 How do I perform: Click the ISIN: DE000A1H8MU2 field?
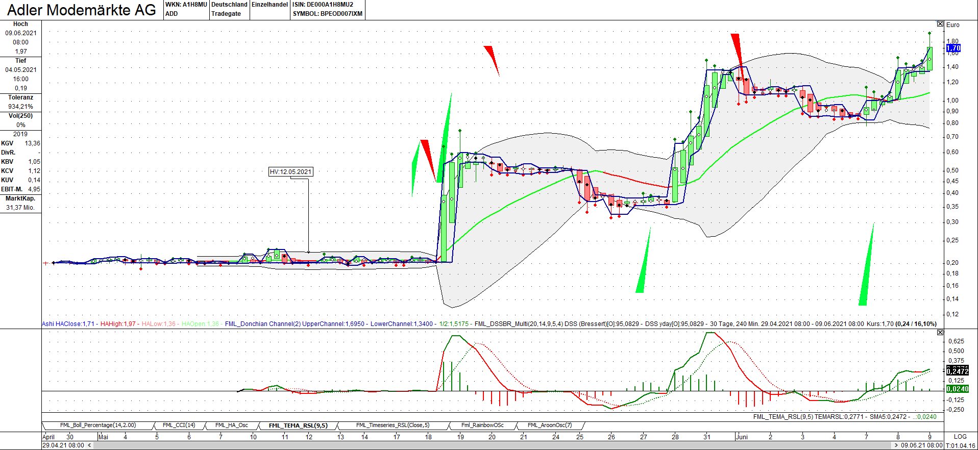323,5
